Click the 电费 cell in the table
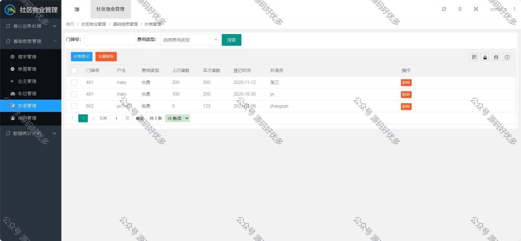Screen dimensions: 521x241 click(x=146, y=106)
